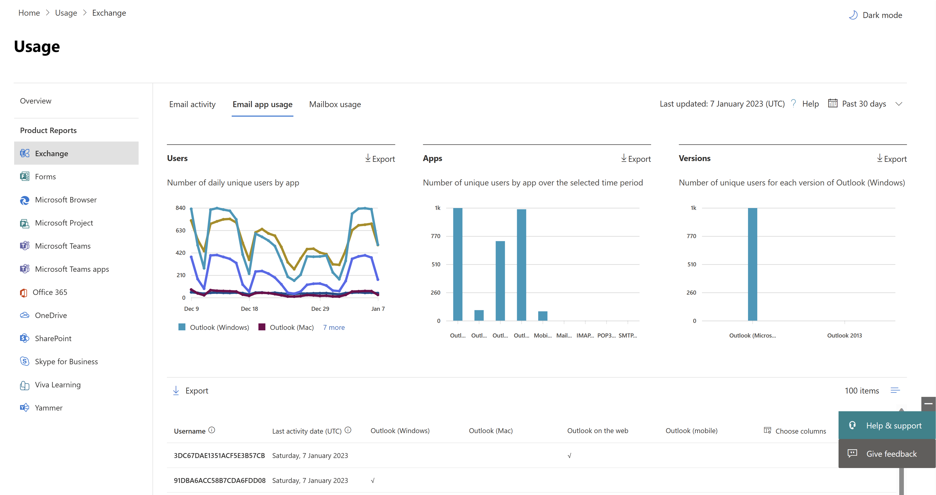Viewport: 936px width, 495px height.
Task: Click the overview menu item
Action: [35, 100]
